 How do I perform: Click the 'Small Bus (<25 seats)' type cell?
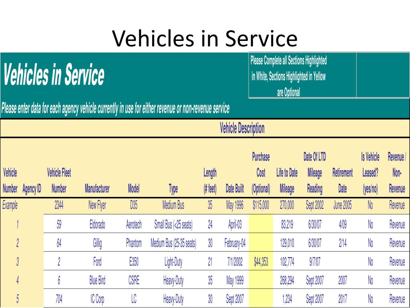pos(173,225)
